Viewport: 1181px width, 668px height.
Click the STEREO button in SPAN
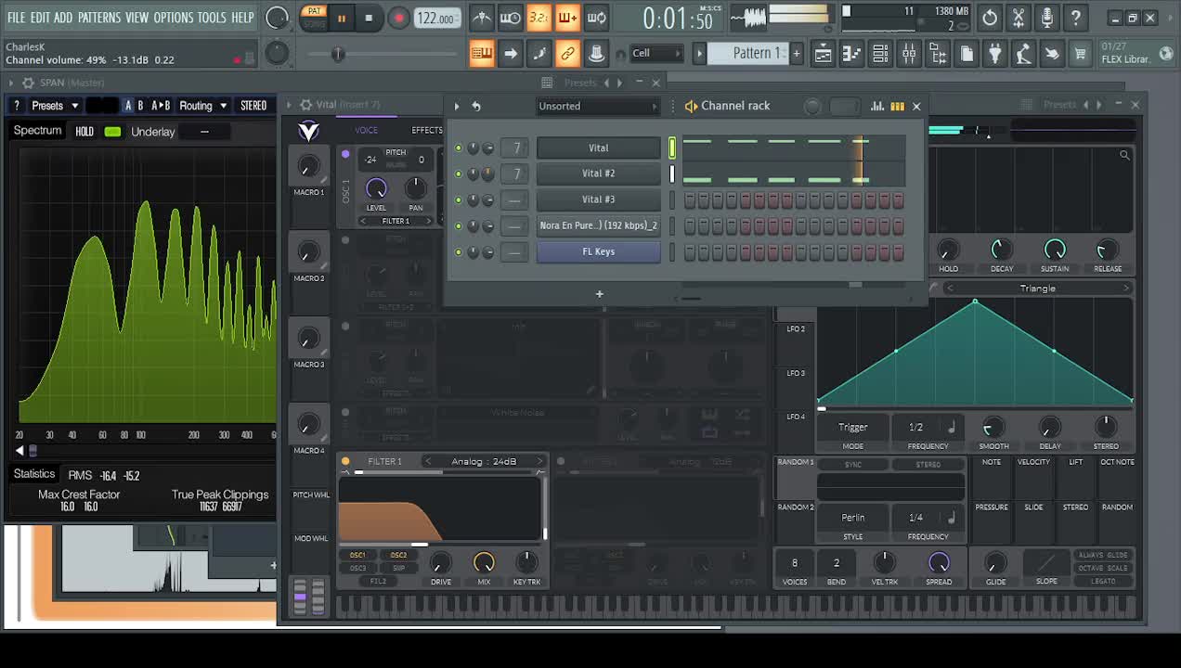pos(253,106)
